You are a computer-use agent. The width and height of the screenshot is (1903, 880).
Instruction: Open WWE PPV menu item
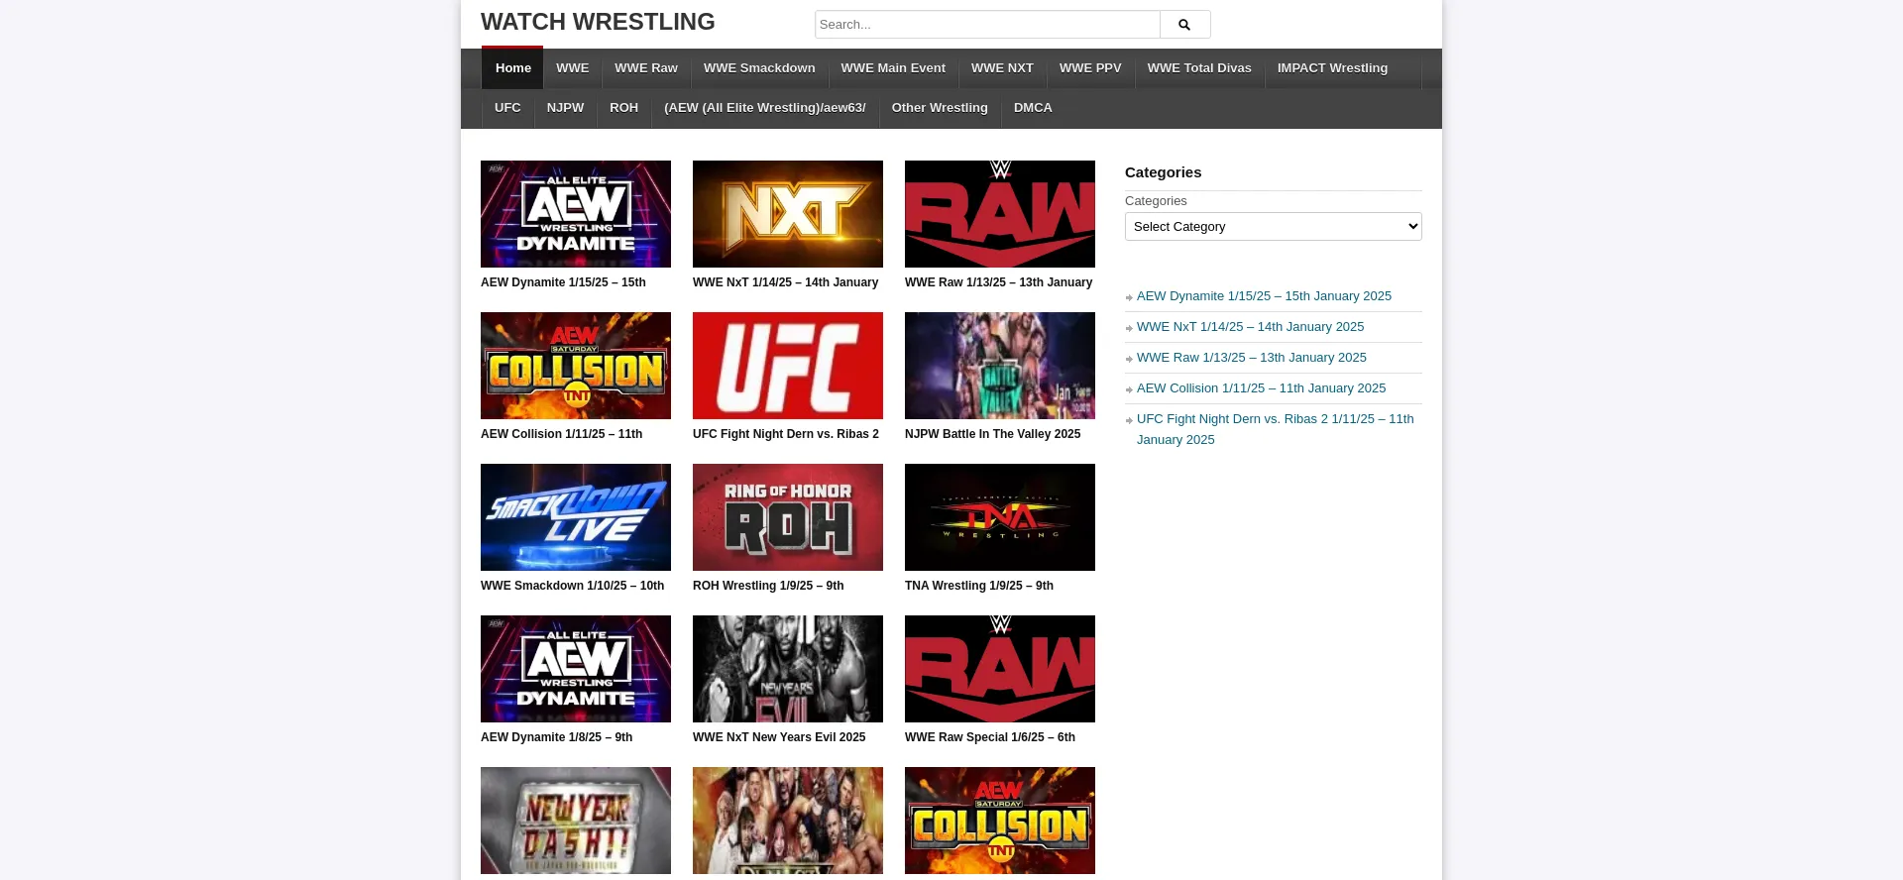click(1090, 68)
